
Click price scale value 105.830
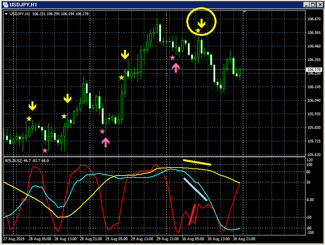pos(314,128)
